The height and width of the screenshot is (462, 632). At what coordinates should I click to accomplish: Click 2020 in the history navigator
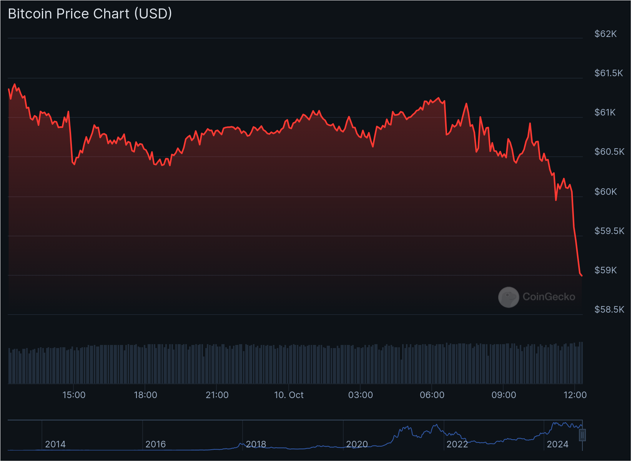point(357,444)
